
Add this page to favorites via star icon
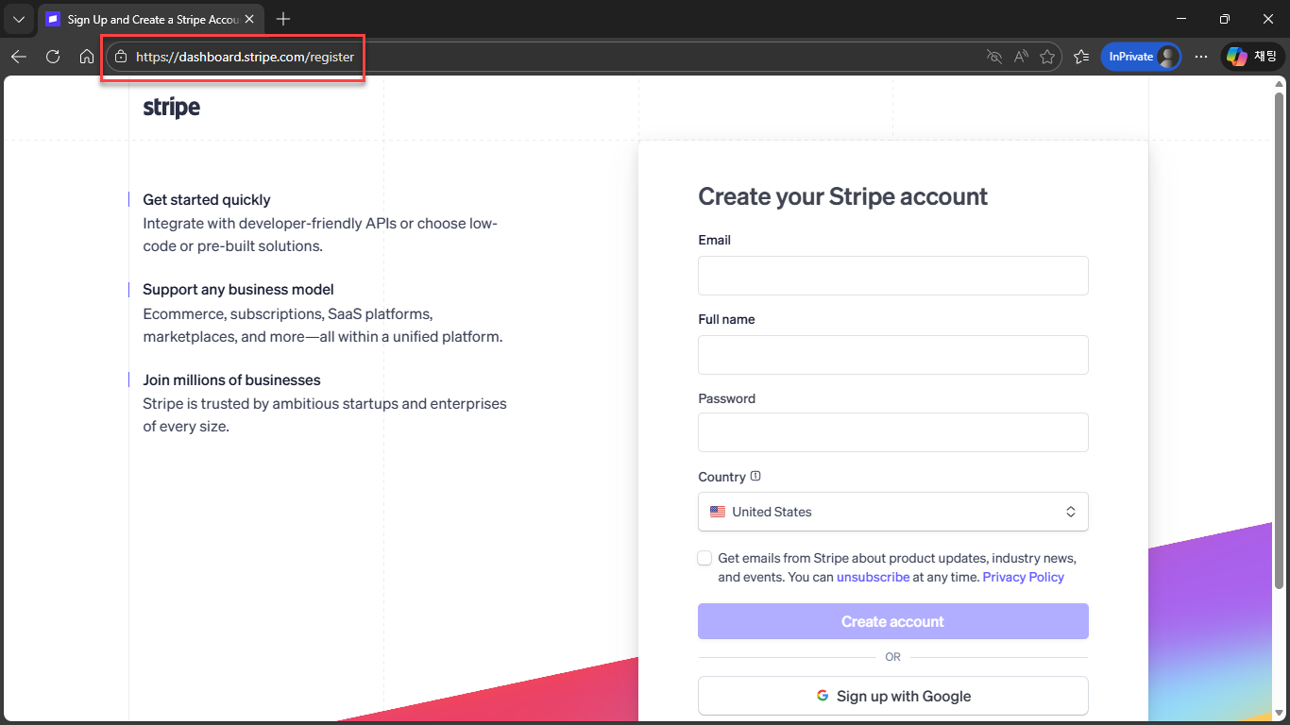click(1047, 57)
